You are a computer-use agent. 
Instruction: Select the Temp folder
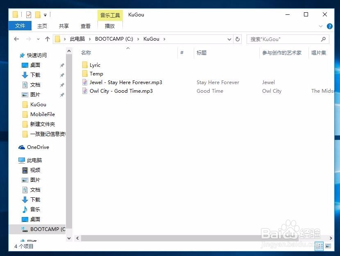93,73
